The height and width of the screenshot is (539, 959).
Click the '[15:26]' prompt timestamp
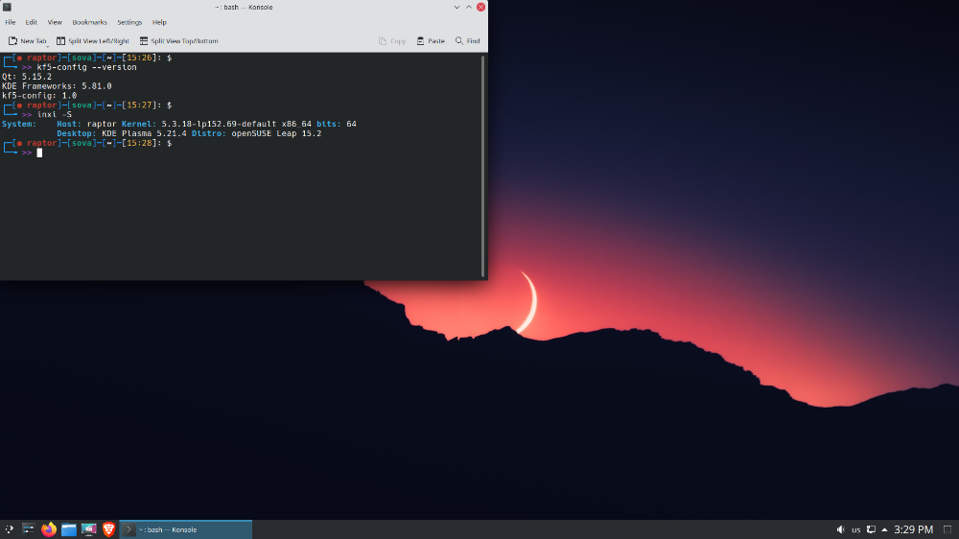(139, 59)
